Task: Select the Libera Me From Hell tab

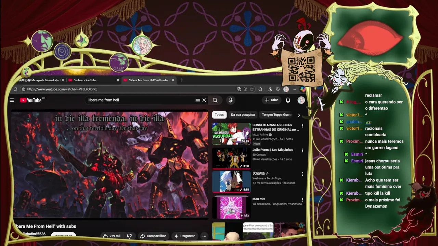Action: (149, 80)
